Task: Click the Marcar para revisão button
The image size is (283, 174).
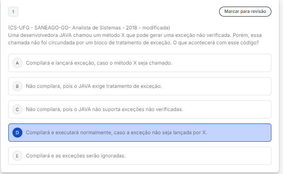Action: pyautogui.click(x=245, y=11)
